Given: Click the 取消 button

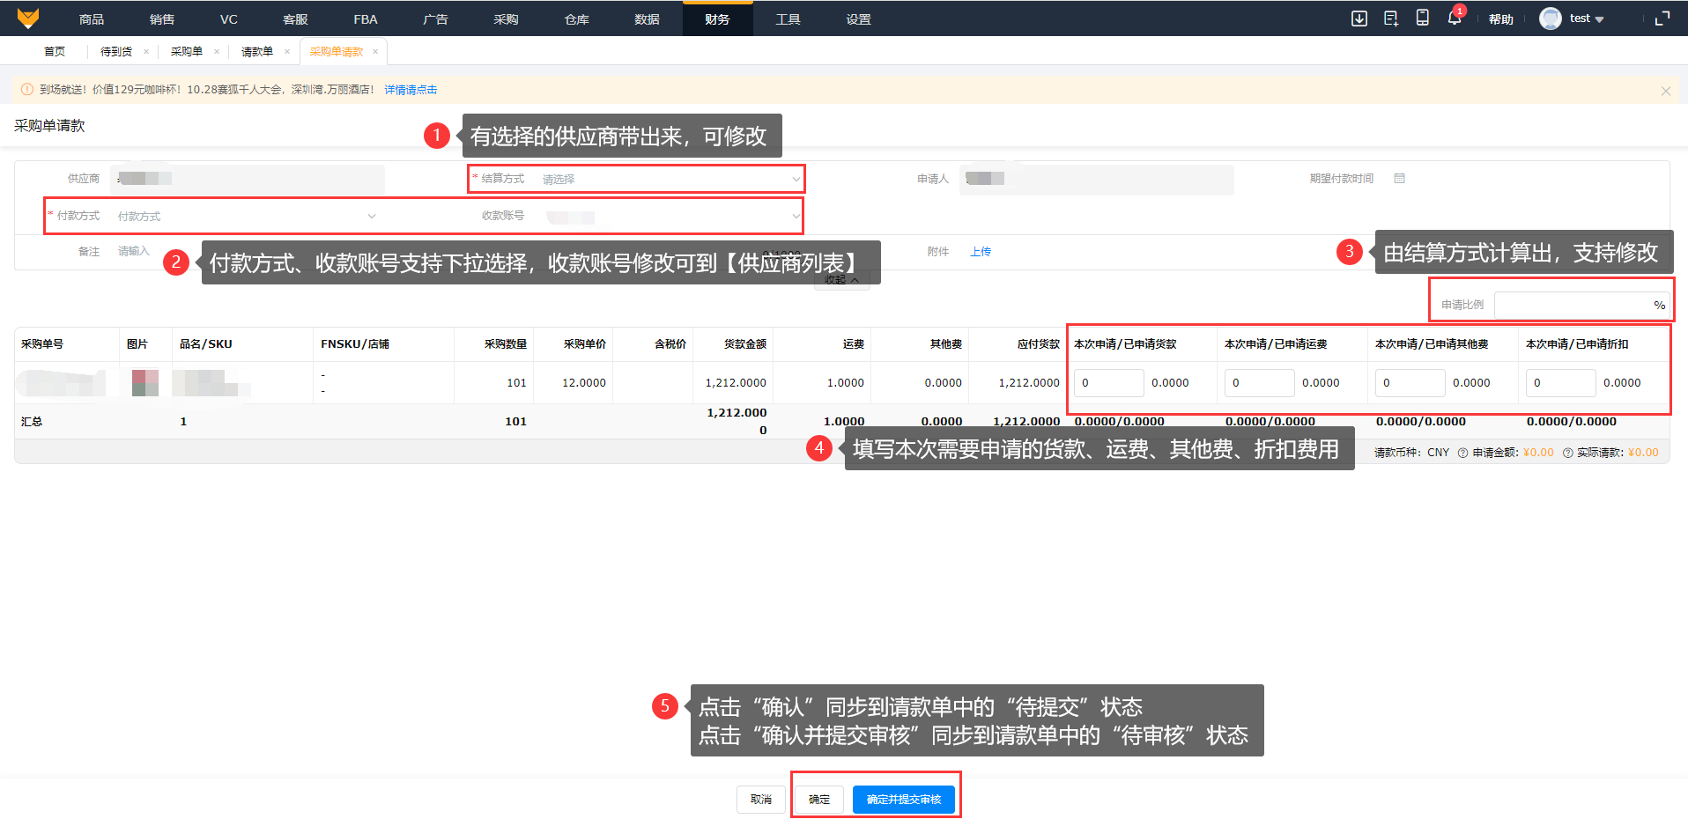Looking at the screenshot, I should 761,800.
